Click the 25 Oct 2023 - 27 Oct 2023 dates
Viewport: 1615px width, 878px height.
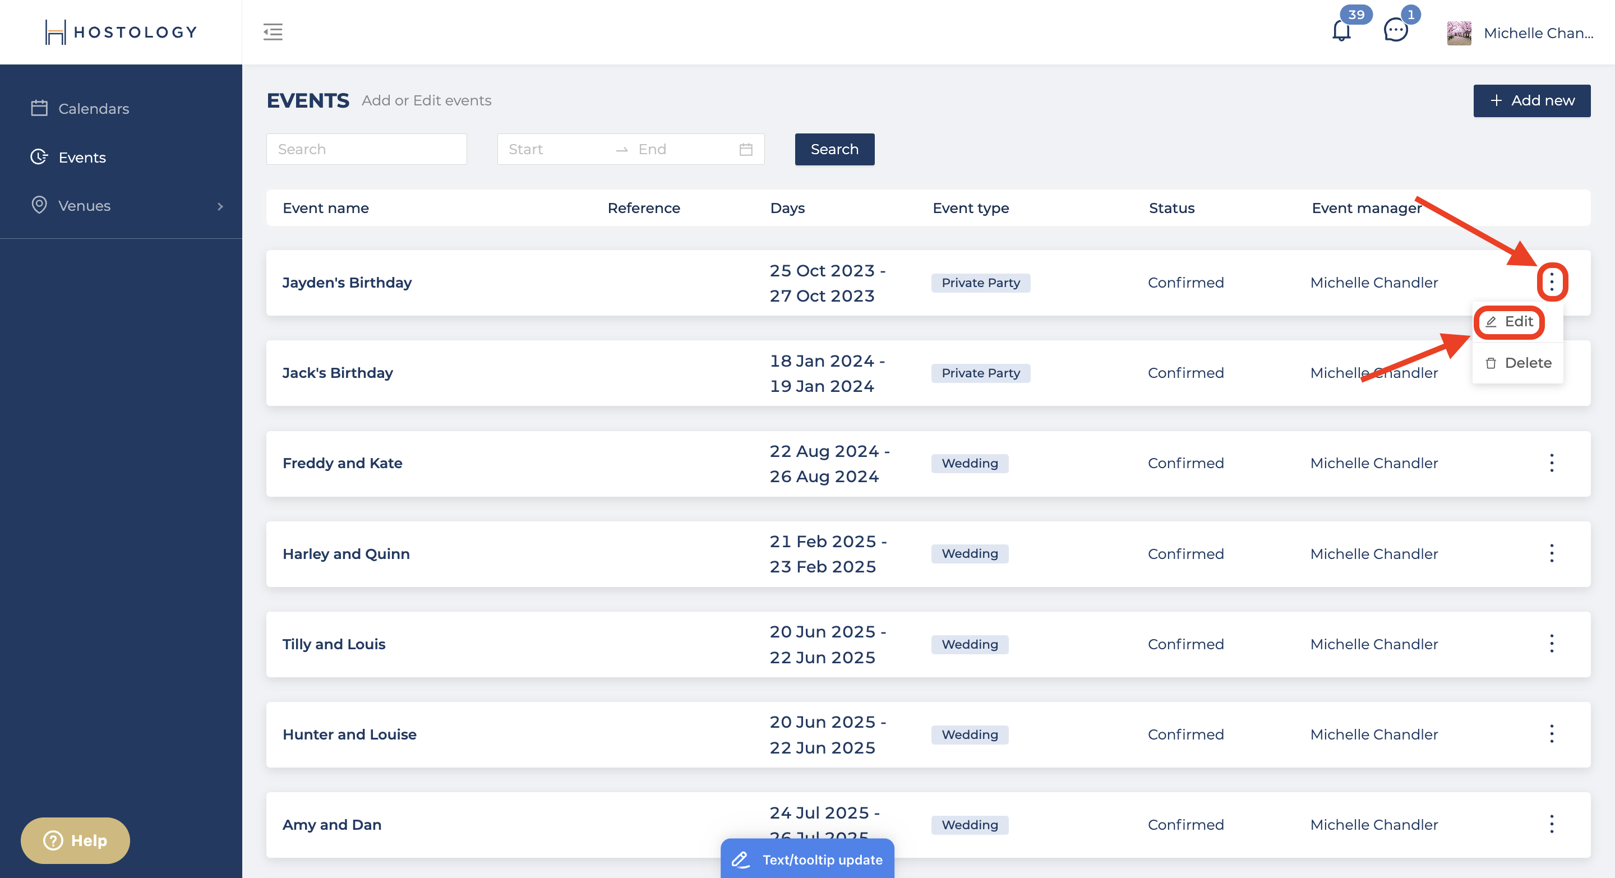click(827, 283)
